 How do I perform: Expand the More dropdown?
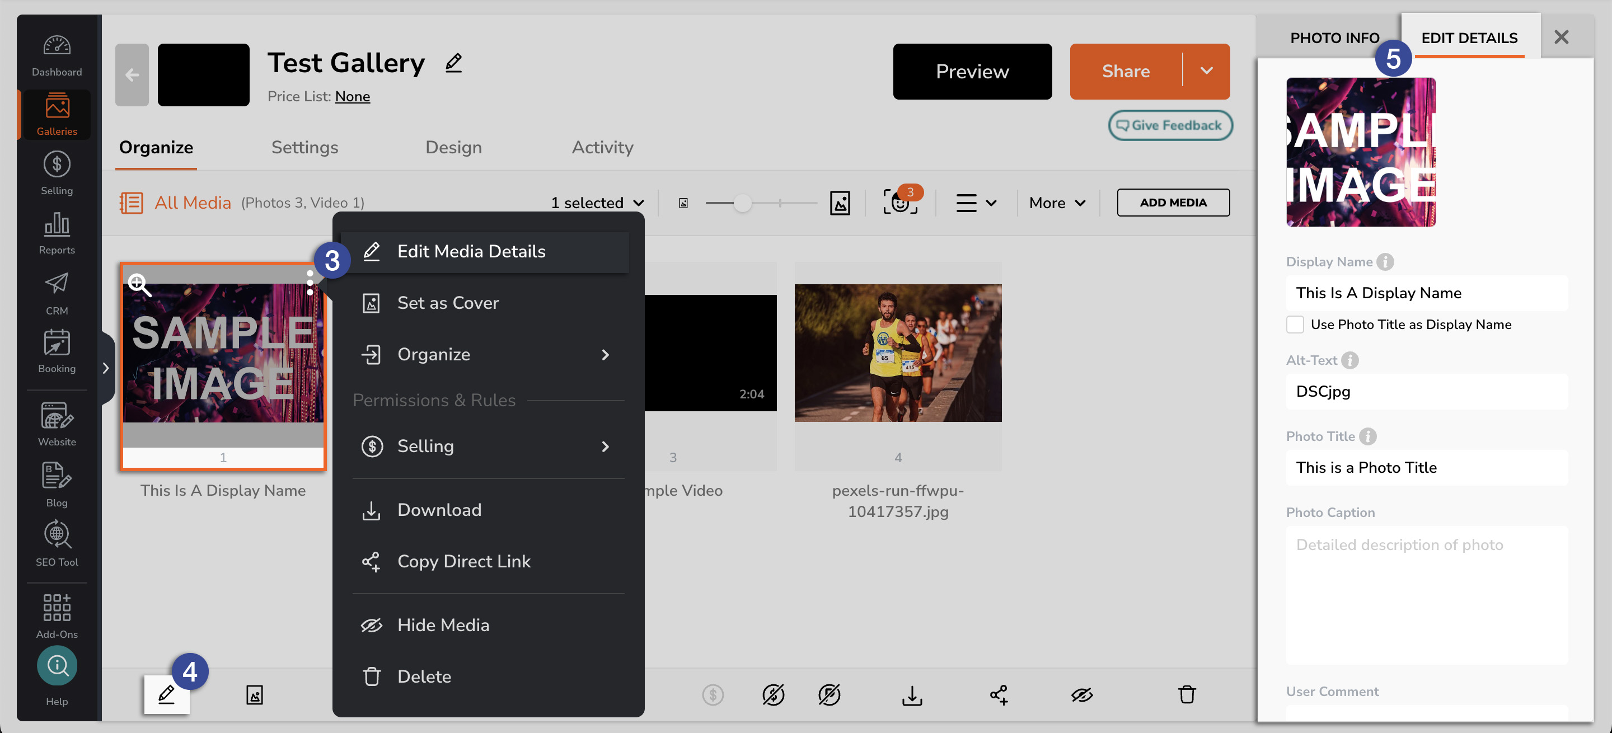coord(1057,203)
